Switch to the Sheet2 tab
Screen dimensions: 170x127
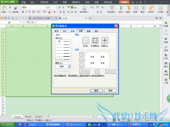28,117
